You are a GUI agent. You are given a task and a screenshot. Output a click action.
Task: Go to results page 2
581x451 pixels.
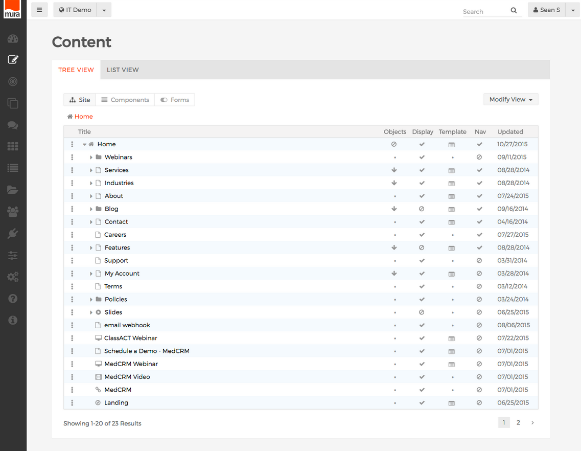click(x=518, y=422)
